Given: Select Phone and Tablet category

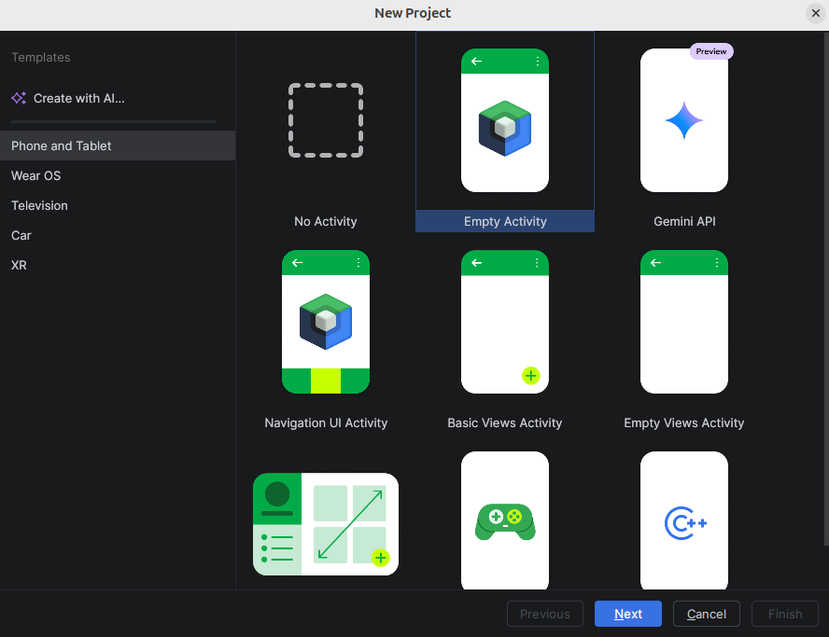Looking at the screenshot, I should click(x=118, y=145).
